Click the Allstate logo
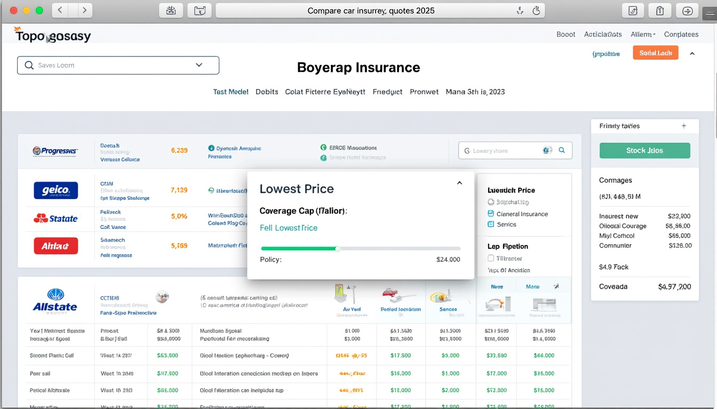Screen dimensions: 717x409 coord(55,301)
